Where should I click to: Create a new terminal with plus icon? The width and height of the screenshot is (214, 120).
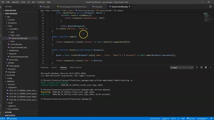pyautogui.click(x=197, y=67)
